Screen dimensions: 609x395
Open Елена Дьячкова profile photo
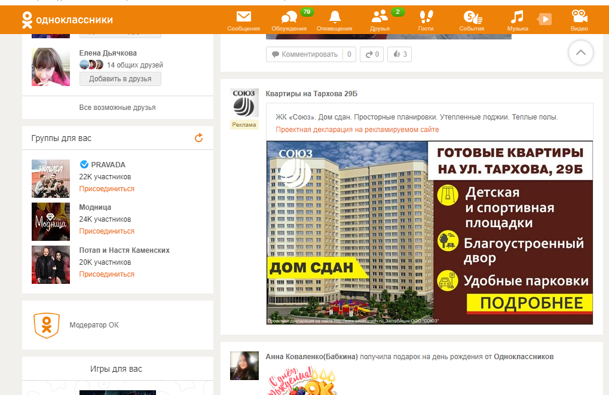[x=51, y=67]
